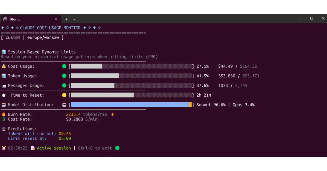Click the green status dot for Token Usage
The image size is (327, 171).
click(x=64, y=76)
